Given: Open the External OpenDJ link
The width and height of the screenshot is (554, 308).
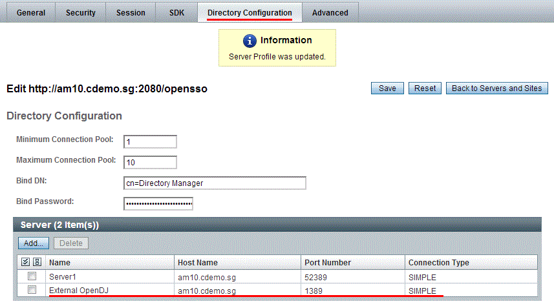Looking at the screenshot, I should coord(79,291).
